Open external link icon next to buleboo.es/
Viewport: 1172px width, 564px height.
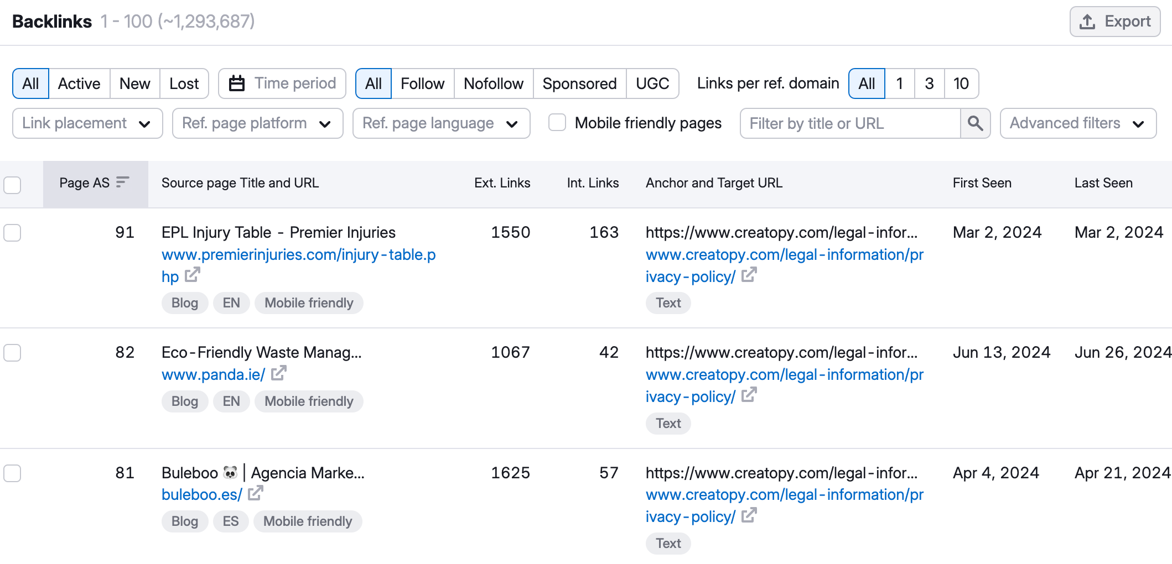[255, 493]
